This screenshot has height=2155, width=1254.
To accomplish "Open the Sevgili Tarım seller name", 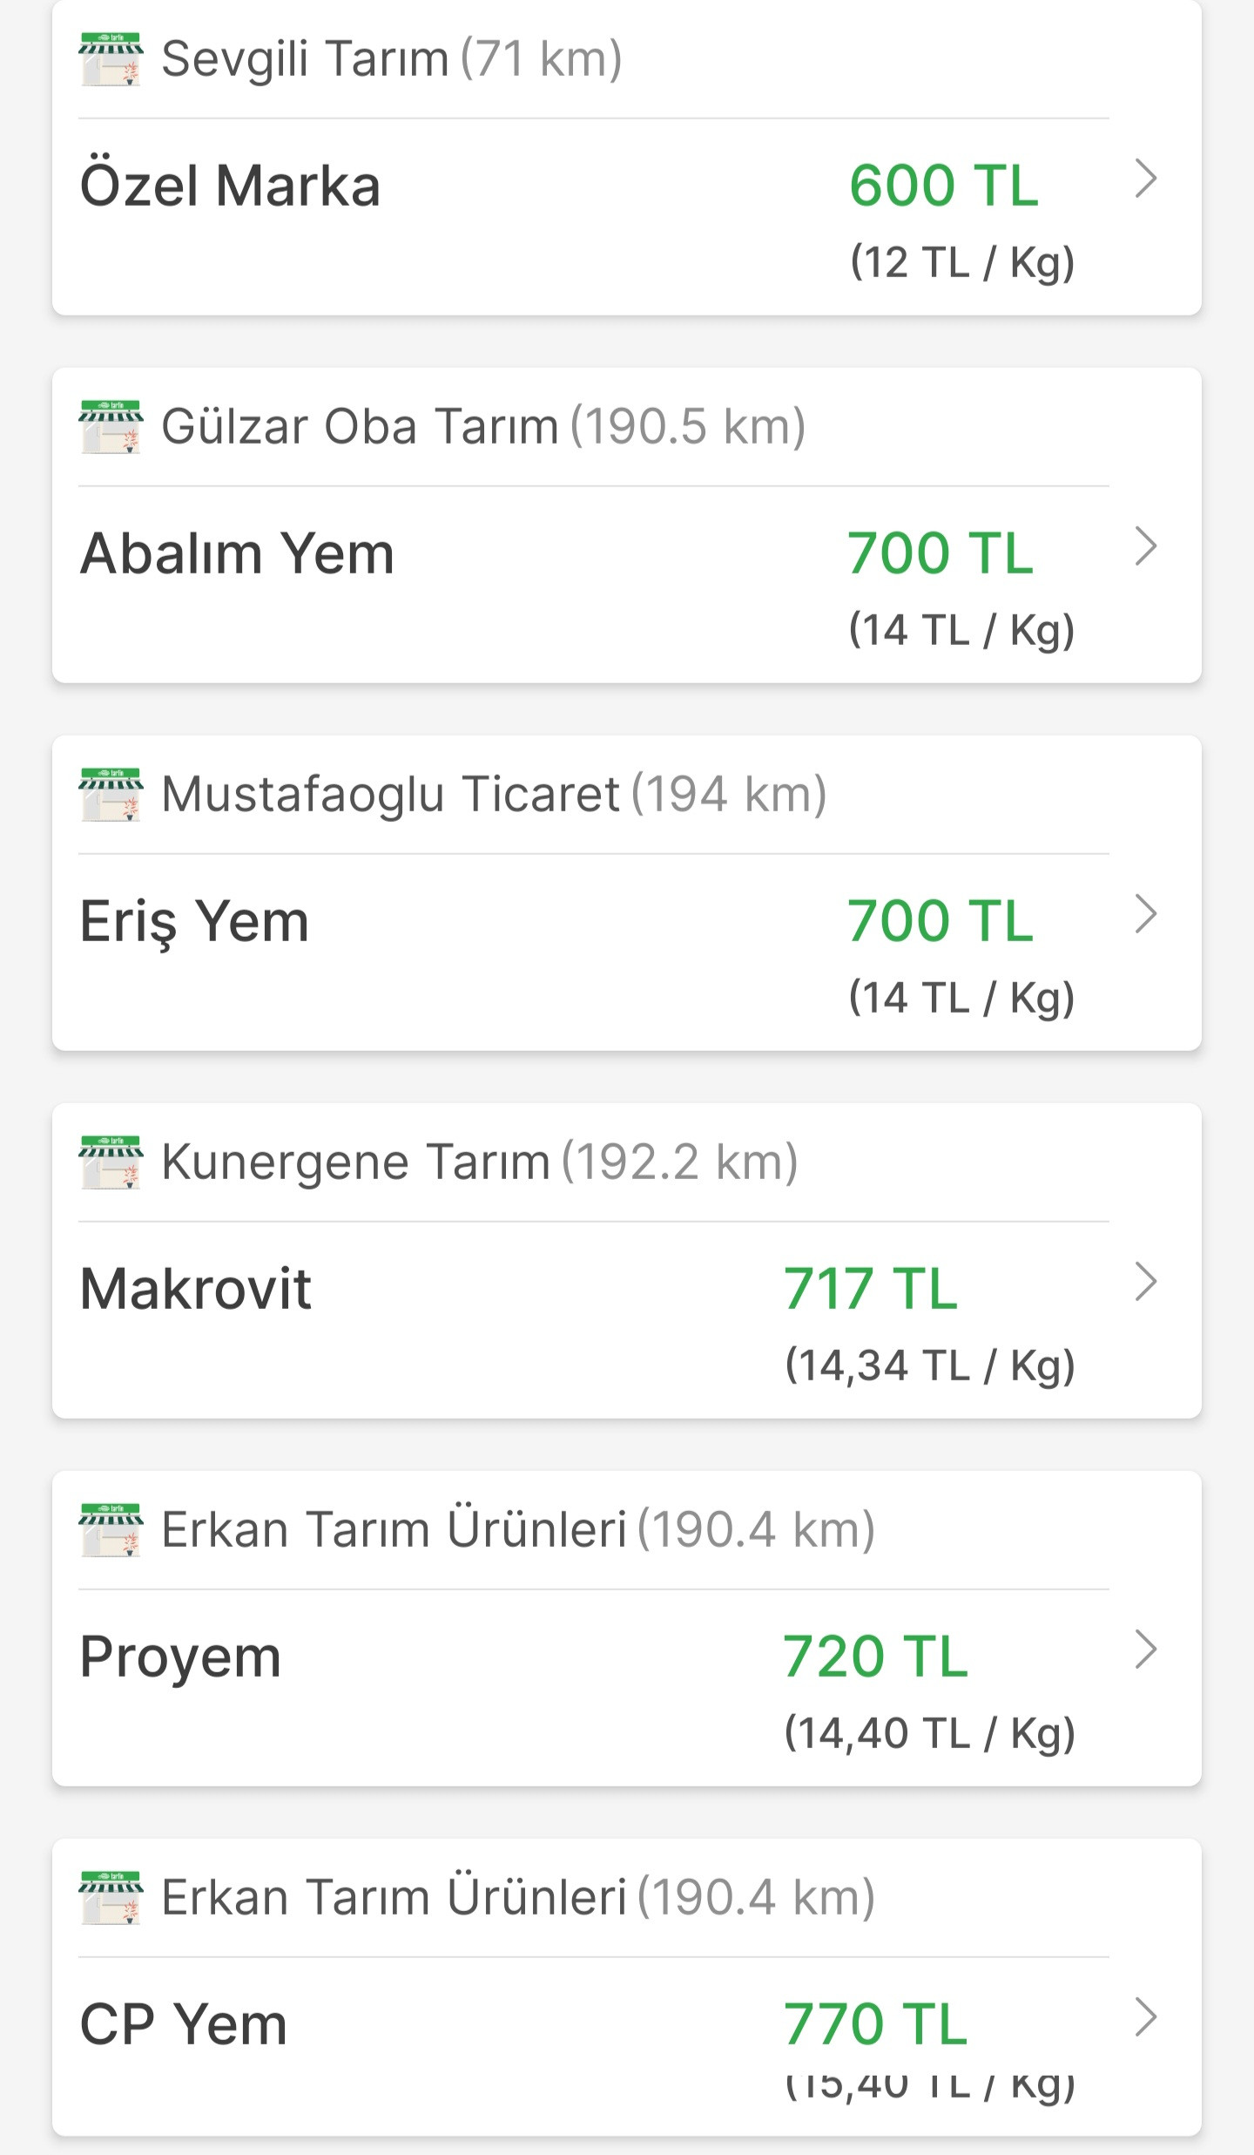I will coord(305,59).
